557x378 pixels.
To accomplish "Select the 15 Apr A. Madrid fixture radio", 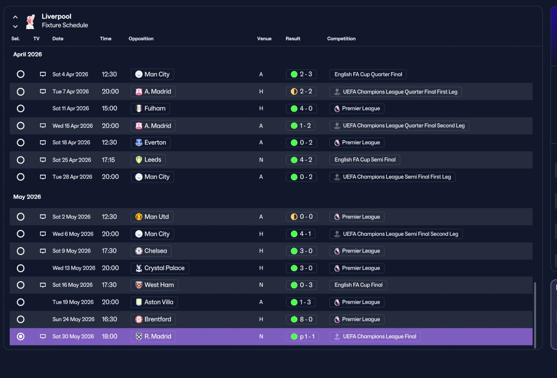I will pyautogui.click(x=20, y=126).
